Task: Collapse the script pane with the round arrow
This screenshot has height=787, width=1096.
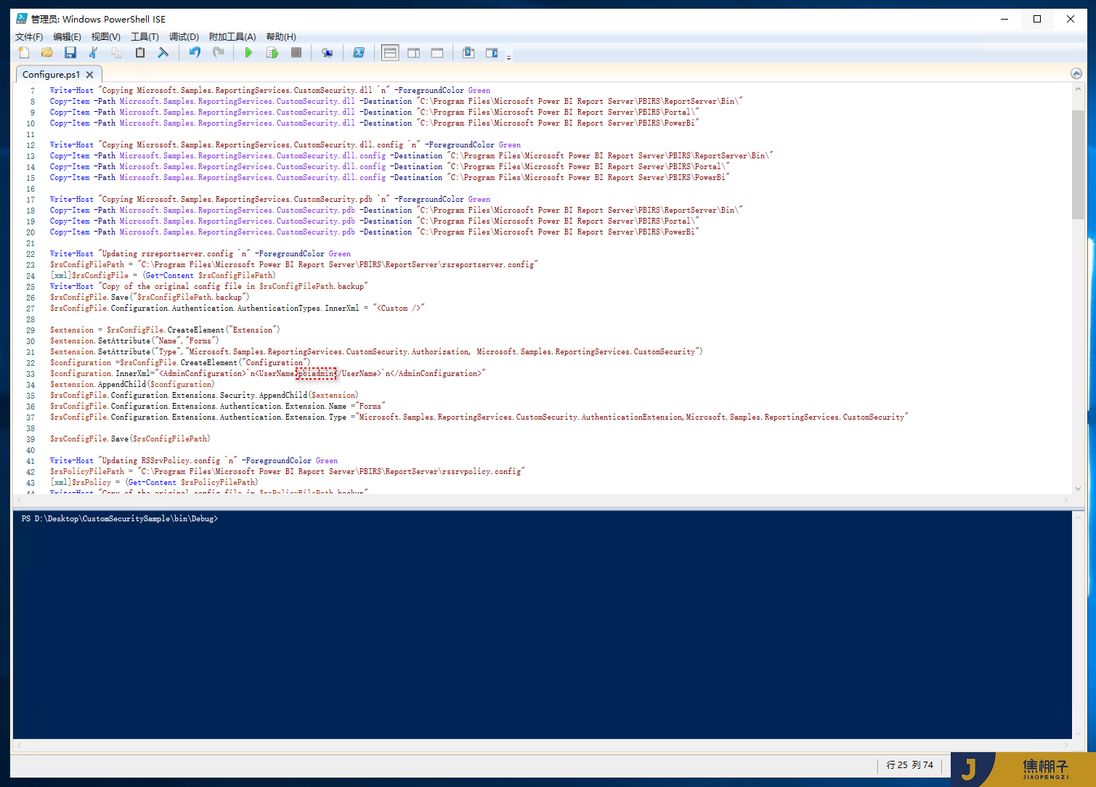Action: 1076,73
